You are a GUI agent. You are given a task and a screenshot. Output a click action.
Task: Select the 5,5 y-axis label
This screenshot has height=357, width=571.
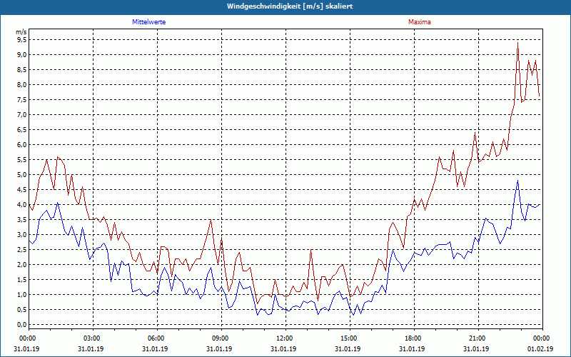coord(21,159)
